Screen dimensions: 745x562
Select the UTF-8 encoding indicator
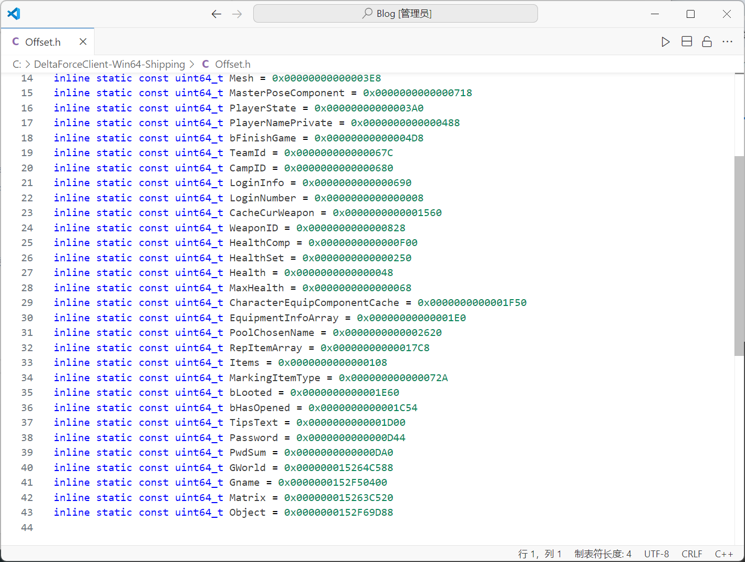click(656, 554)
